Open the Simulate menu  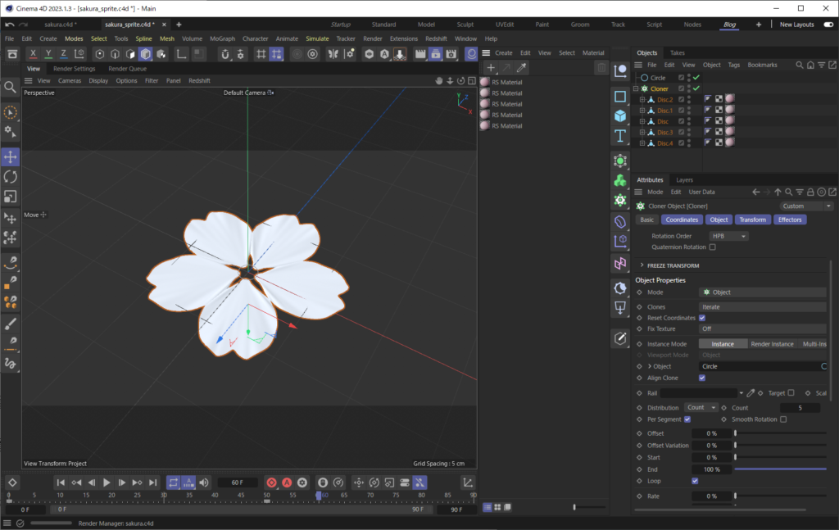pyautogui.click(x=316, y=38)
